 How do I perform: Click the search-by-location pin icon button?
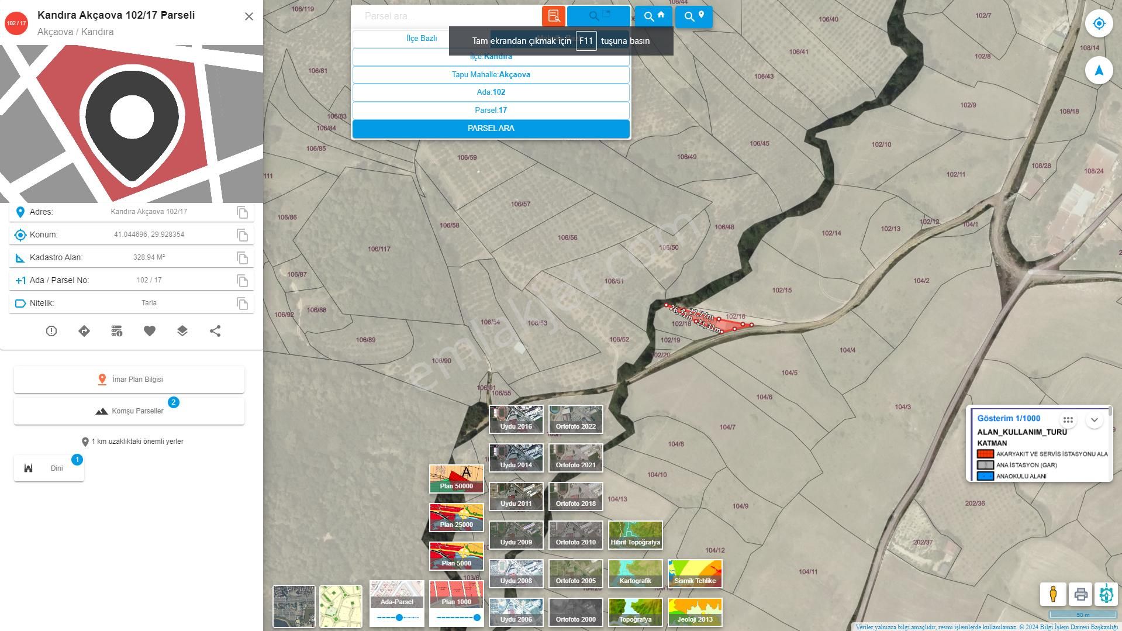point(694,16)
